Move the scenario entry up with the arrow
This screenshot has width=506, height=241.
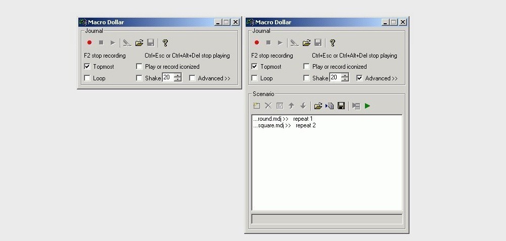[x=291, y=106]
